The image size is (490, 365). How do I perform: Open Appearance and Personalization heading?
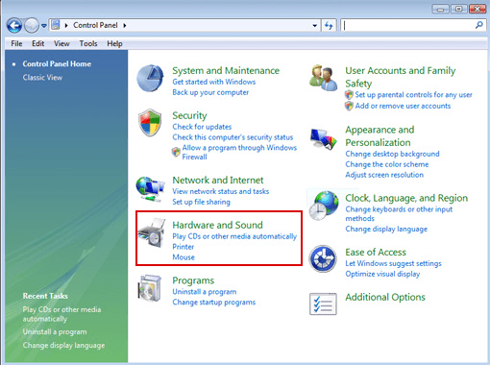point(380,136)
